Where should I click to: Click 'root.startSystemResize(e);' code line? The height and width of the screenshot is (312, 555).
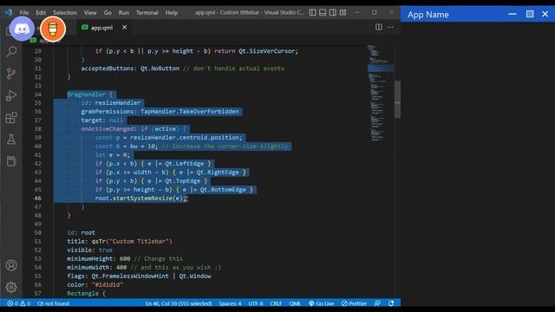click(x=140, y=198)
